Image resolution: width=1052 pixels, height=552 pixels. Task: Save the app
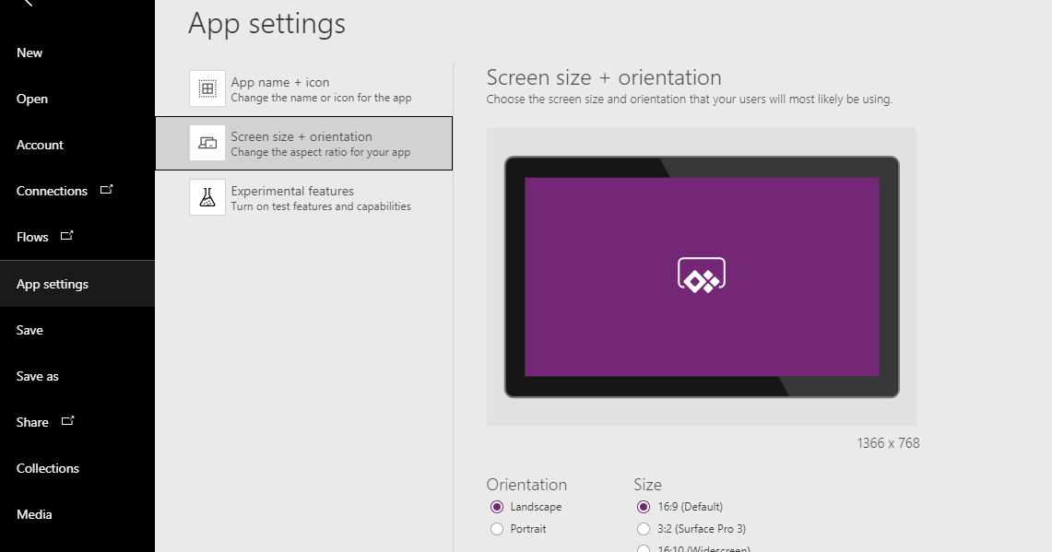[30, 329]
